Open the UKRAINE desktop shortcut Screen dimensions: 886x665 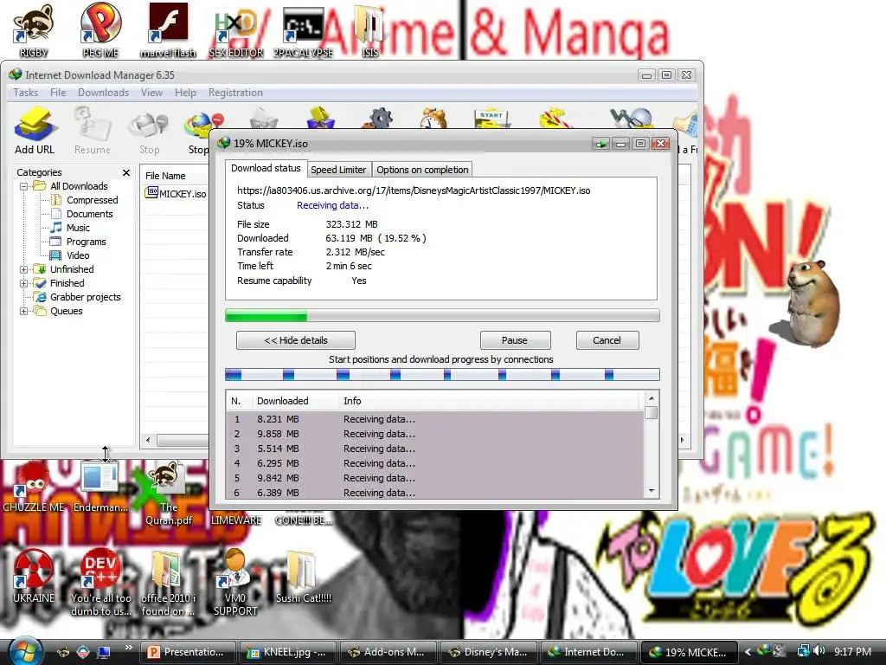pyautogui.click(x=34, y=576)
